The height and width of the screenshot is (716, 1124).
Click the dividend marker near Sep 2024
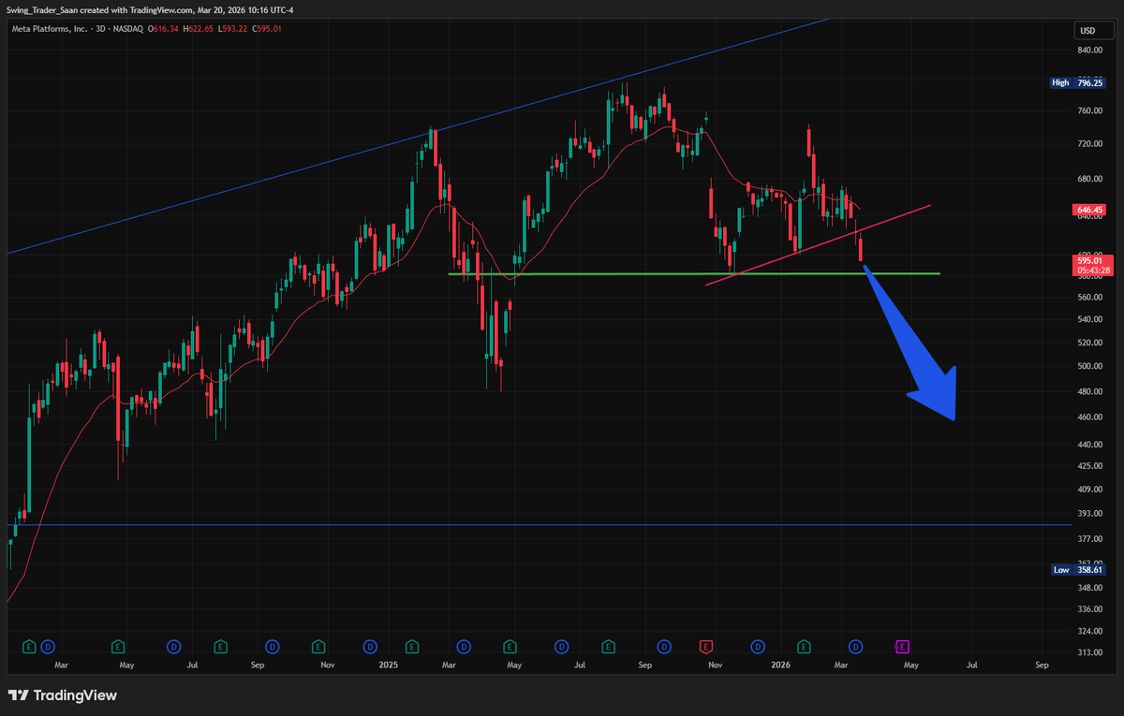click(x=273, y=646)
